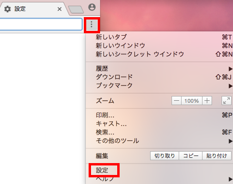Expand the 履歴 submenu

[x=159, y=68]
